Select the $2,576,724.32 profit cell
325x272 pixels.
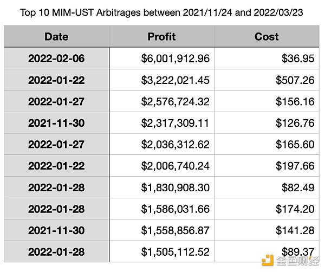tap(161, 101)
